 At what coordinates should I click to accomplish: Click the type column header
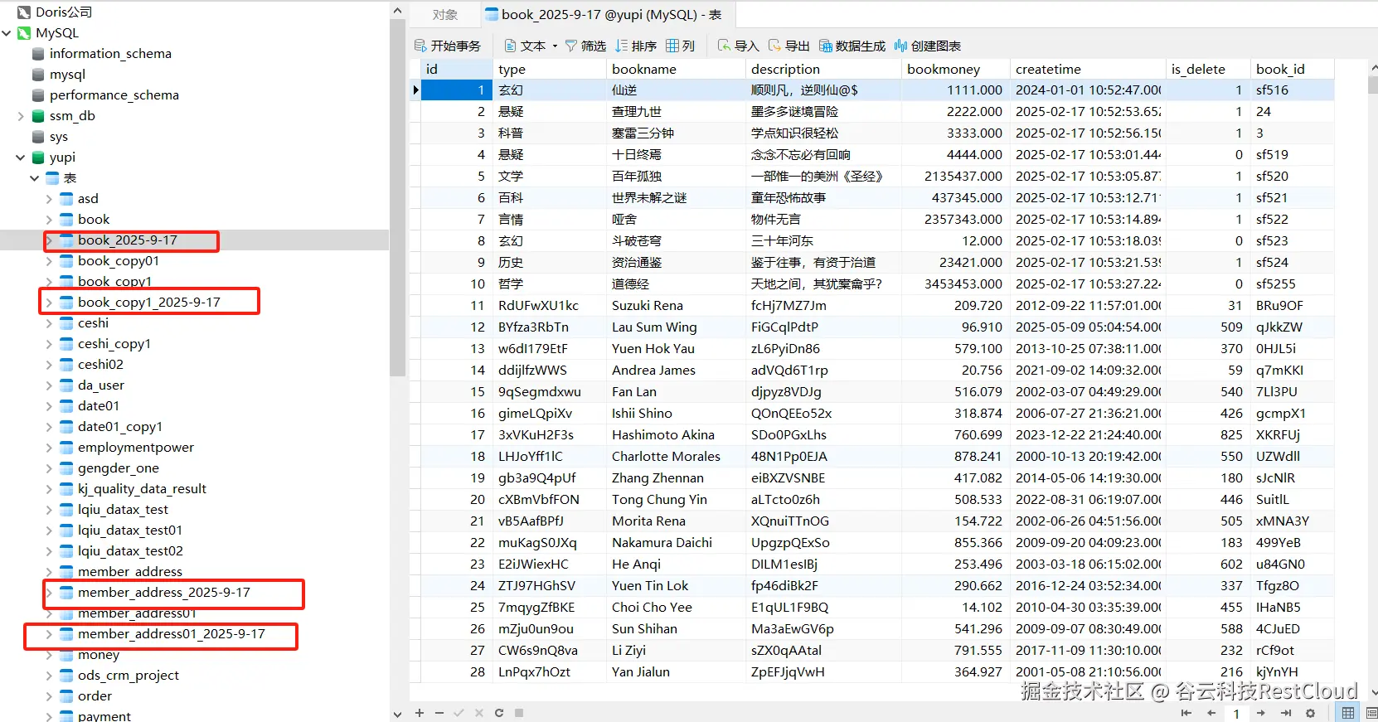click(550, 70)
